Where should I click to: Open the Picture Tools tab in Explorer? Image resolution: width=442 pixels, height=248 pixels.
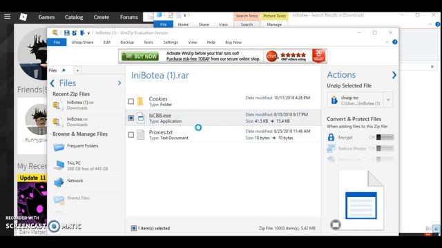click(274, 16)
